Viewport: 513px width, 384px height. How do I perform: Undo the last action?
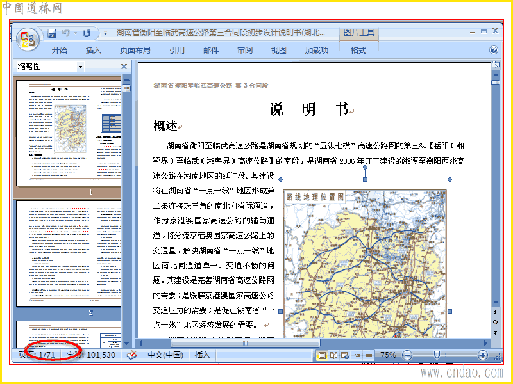[66, 33]
